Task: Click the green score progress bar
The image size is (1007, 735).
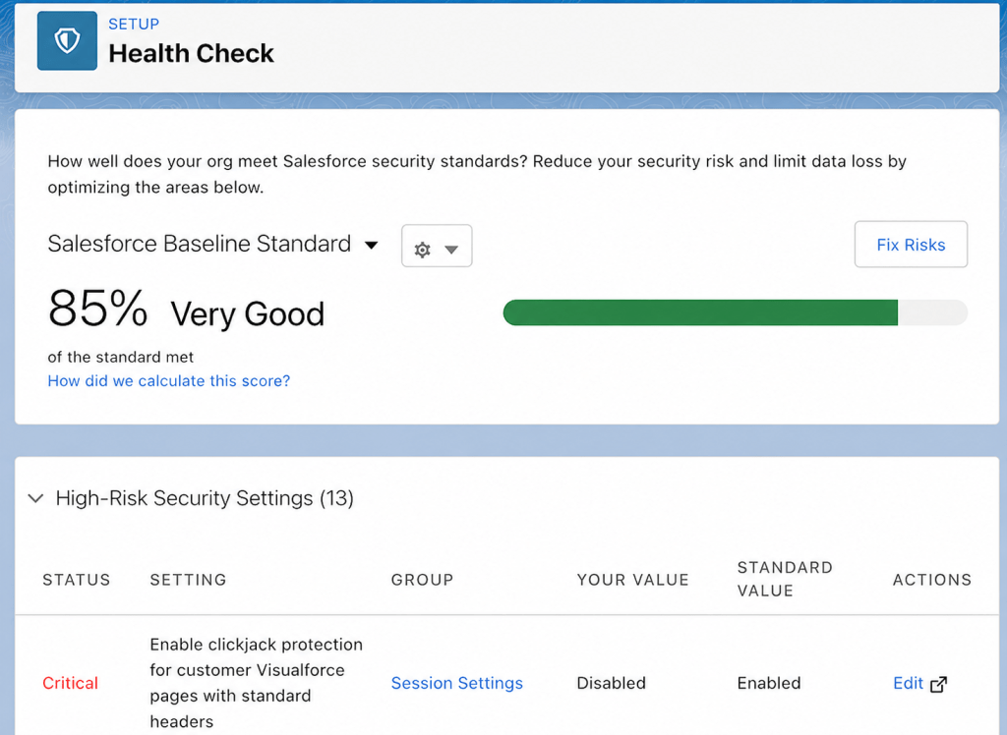Action: pos(700,312)
